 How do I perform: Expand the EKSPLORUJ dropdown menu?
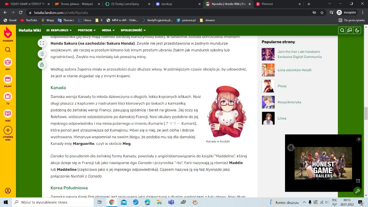pos(59,30)
